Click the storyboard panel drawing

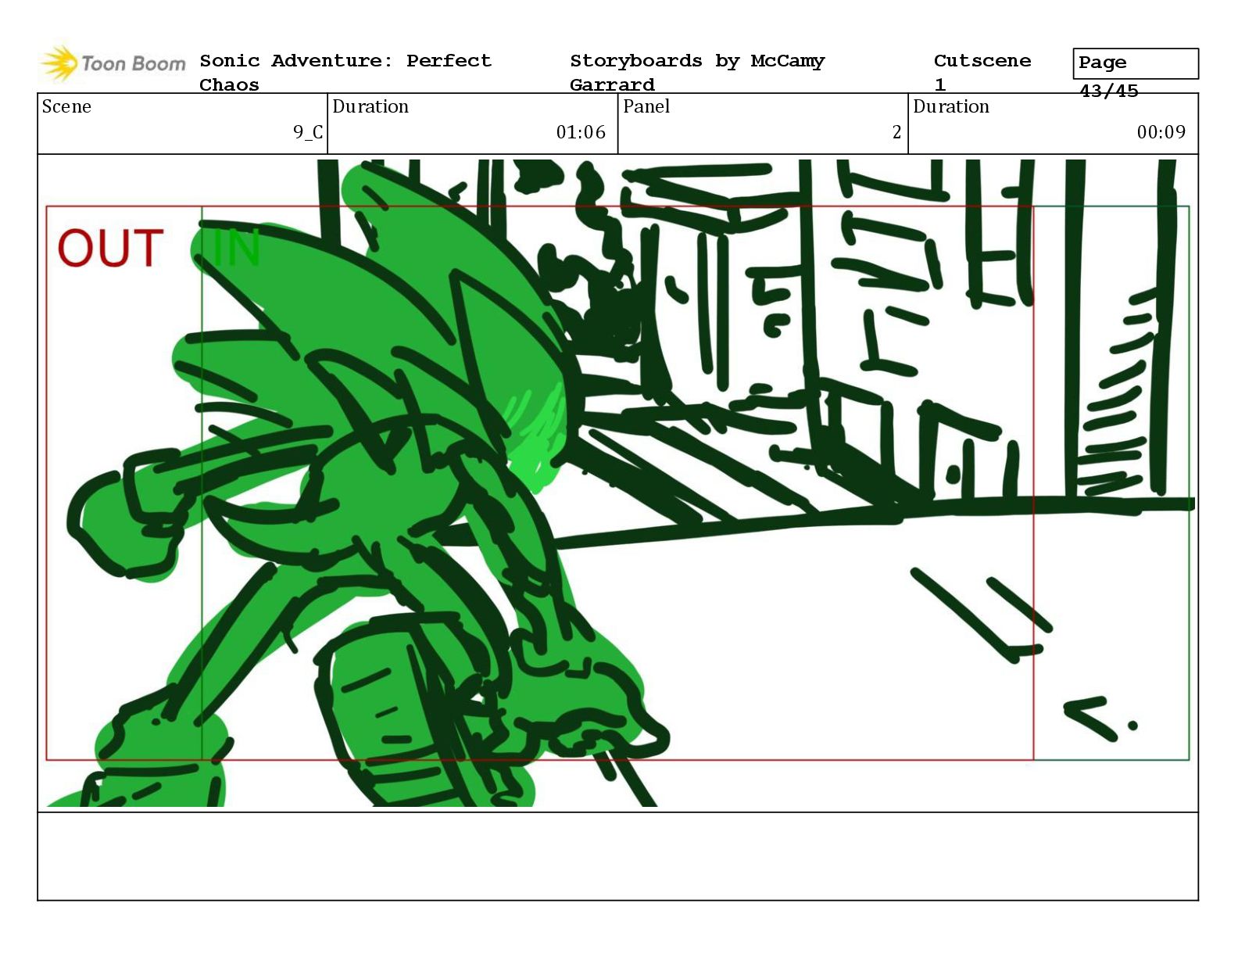pyautogui.click(x=617, y=483)
